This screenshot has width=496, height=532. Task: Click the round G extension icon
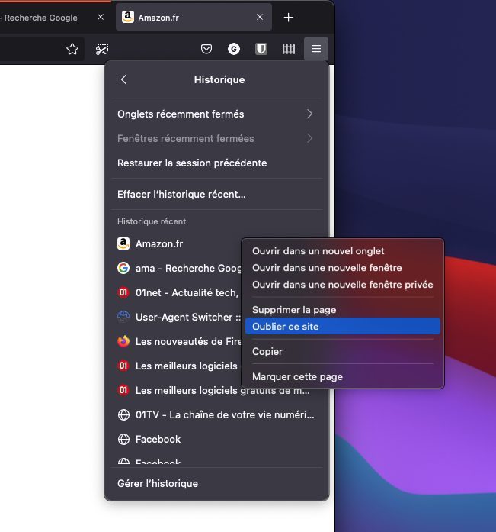pyautogui.click(x=234, y=49)
